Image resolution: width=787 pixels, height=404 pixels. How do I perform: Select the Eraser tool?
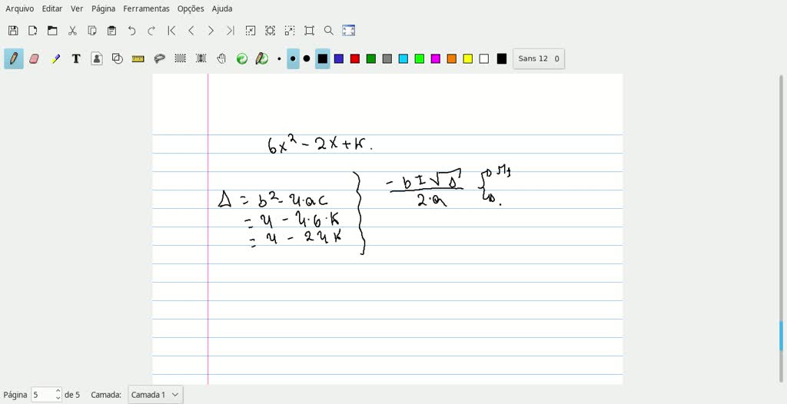pyautogui.click(x=34, y=58)
